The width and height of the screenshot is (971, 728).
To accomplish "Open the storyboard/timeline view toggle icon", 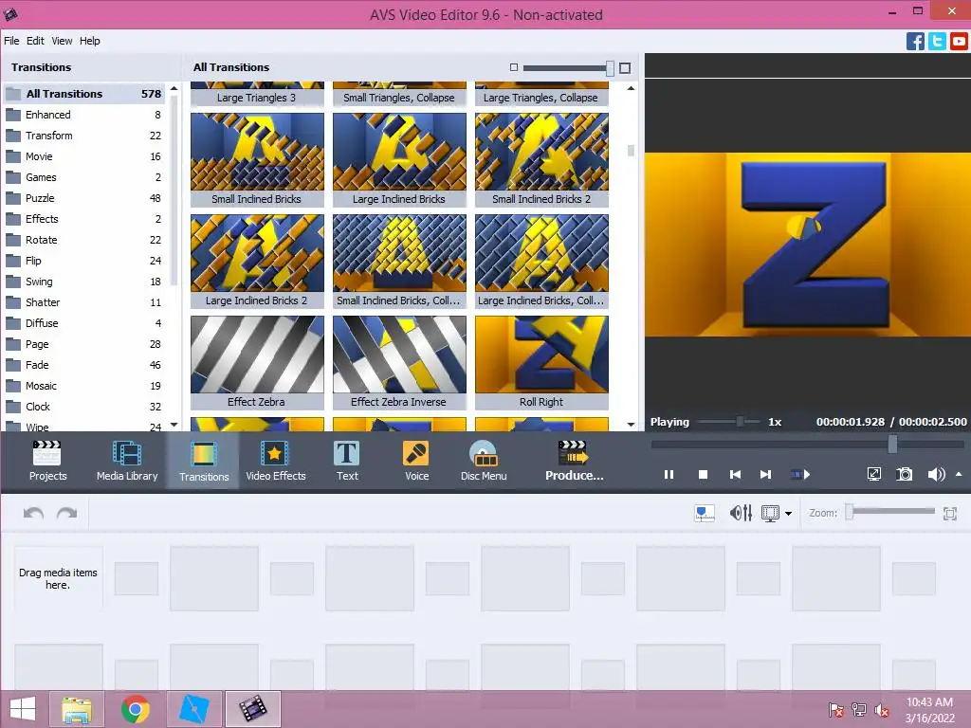I will pos(705,513).
